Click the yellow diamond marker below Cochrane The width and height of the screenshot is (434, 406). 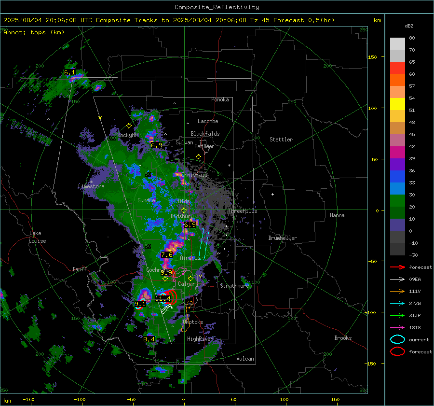tap(165, 279)
